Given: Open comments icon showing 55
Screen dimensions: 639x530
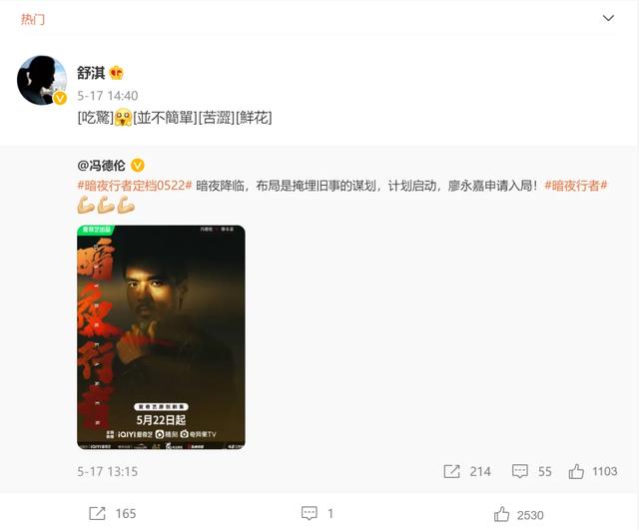Looking at the screenshot, I should point(520,471).
